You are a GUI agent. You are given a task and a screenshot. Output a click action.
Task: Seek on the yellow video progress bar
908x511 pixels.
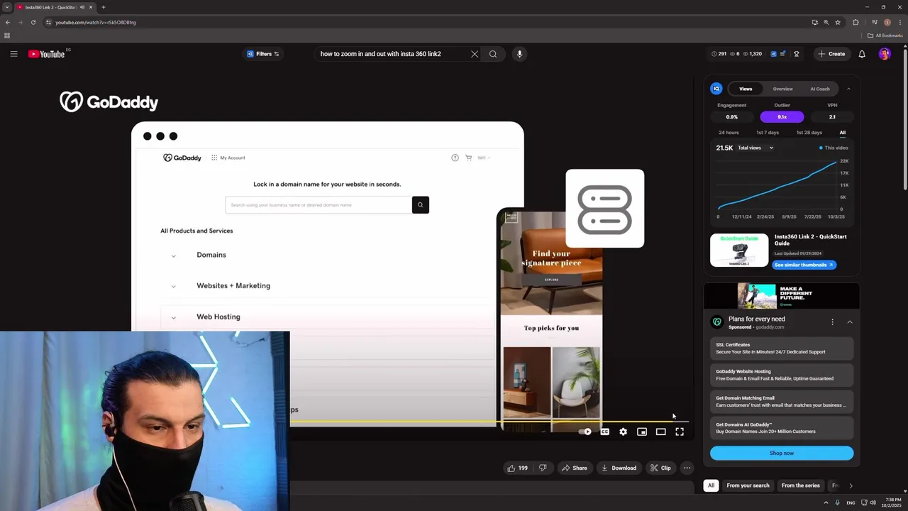[489, 422]
